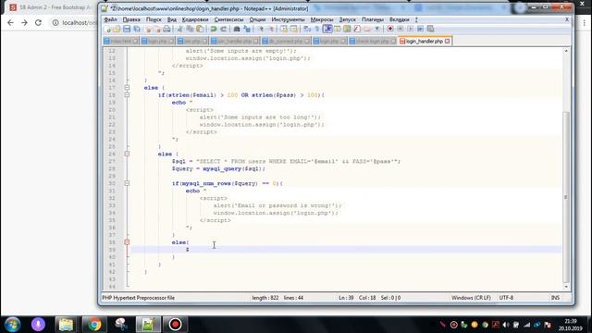Click the editor vertical scrollbar thumb

point(565,196)
